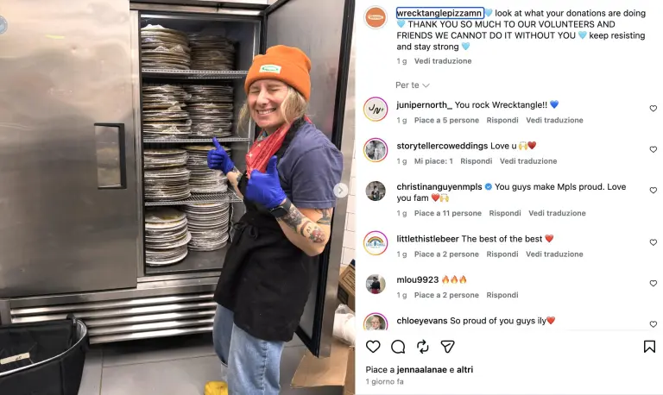The height and width of the screenshot is (395, 663).
Task: Like the junipernorth_ comment heart
Action: 654,109
